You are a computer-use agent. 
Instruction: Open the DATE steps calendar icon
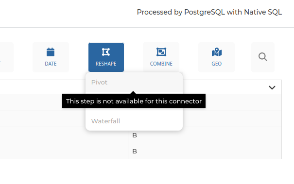(51, 52)
